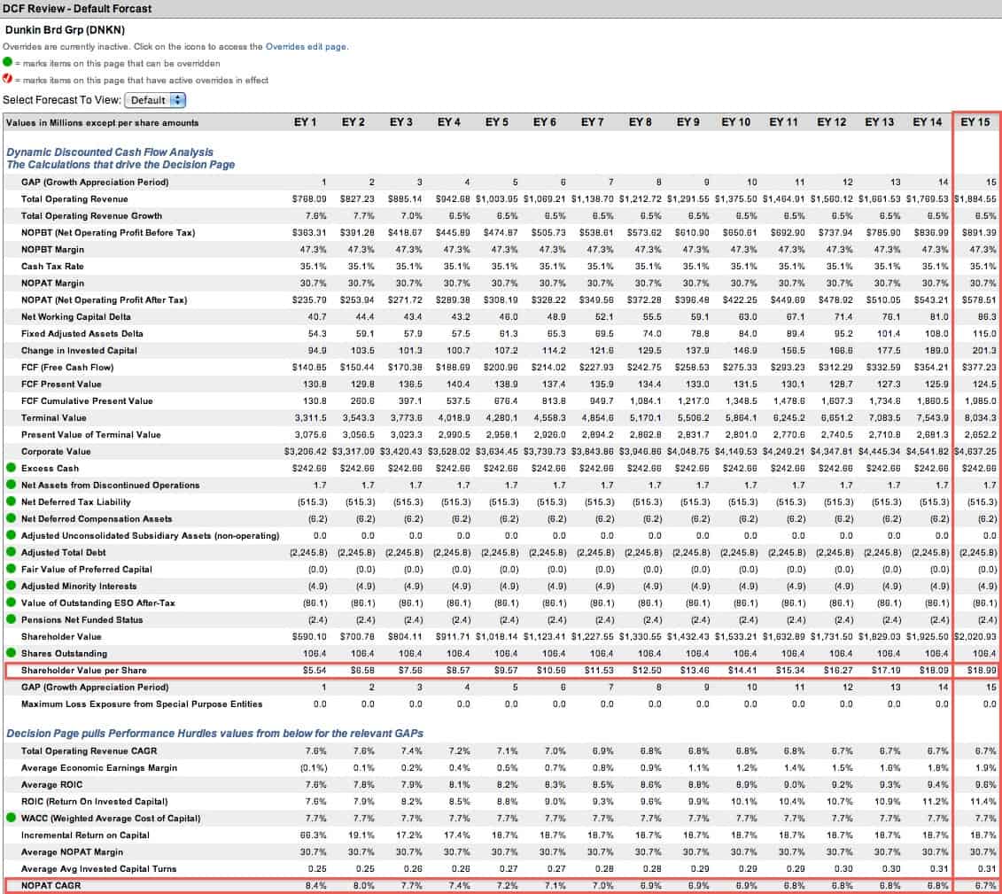Click override icon for Adjusted Unconsolidated Subsidiary Assets
Screen dimensions: 1002x894
coord(11,535)
